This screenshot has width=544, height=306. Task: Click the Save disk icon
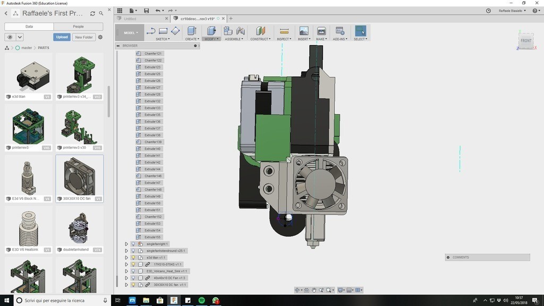coord(147,11)
